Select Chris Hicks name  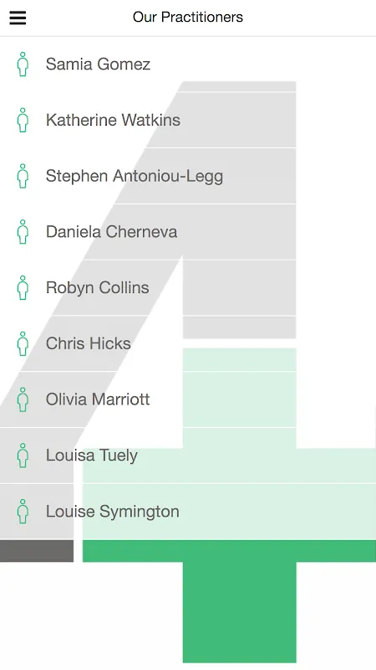[x=89, y=343]
